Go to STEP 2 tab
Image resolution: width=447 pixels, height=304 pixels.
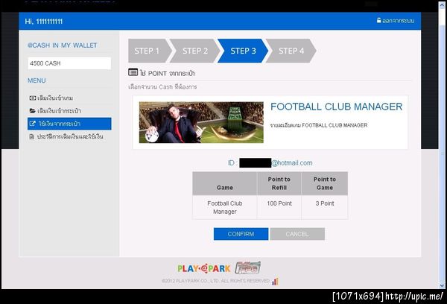tap(195, 51)
